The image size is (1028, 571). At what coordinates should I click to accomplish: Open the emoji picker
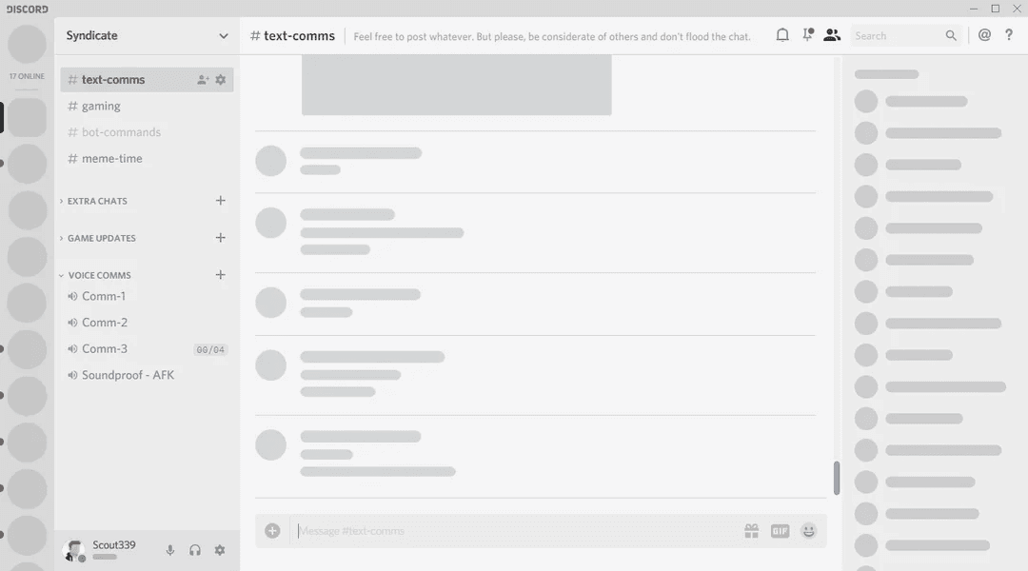pyautogui.click(x=808, y=531)
